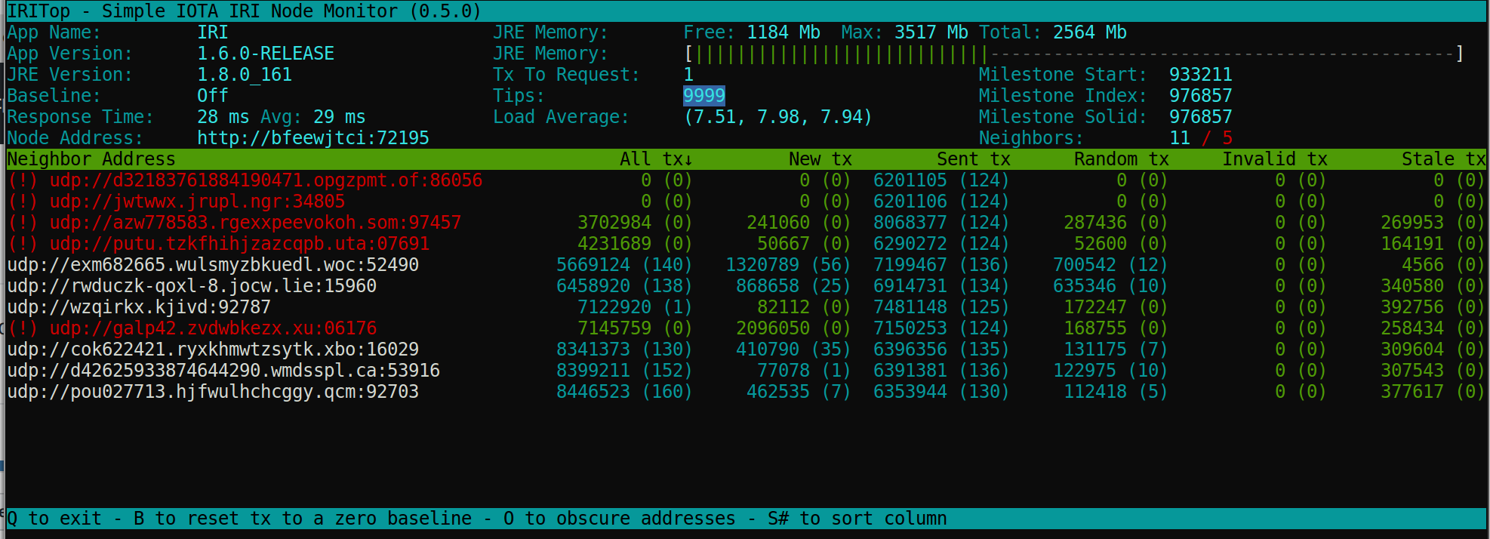Click Stale tx value 4566 (0)

click(1443, 265)
